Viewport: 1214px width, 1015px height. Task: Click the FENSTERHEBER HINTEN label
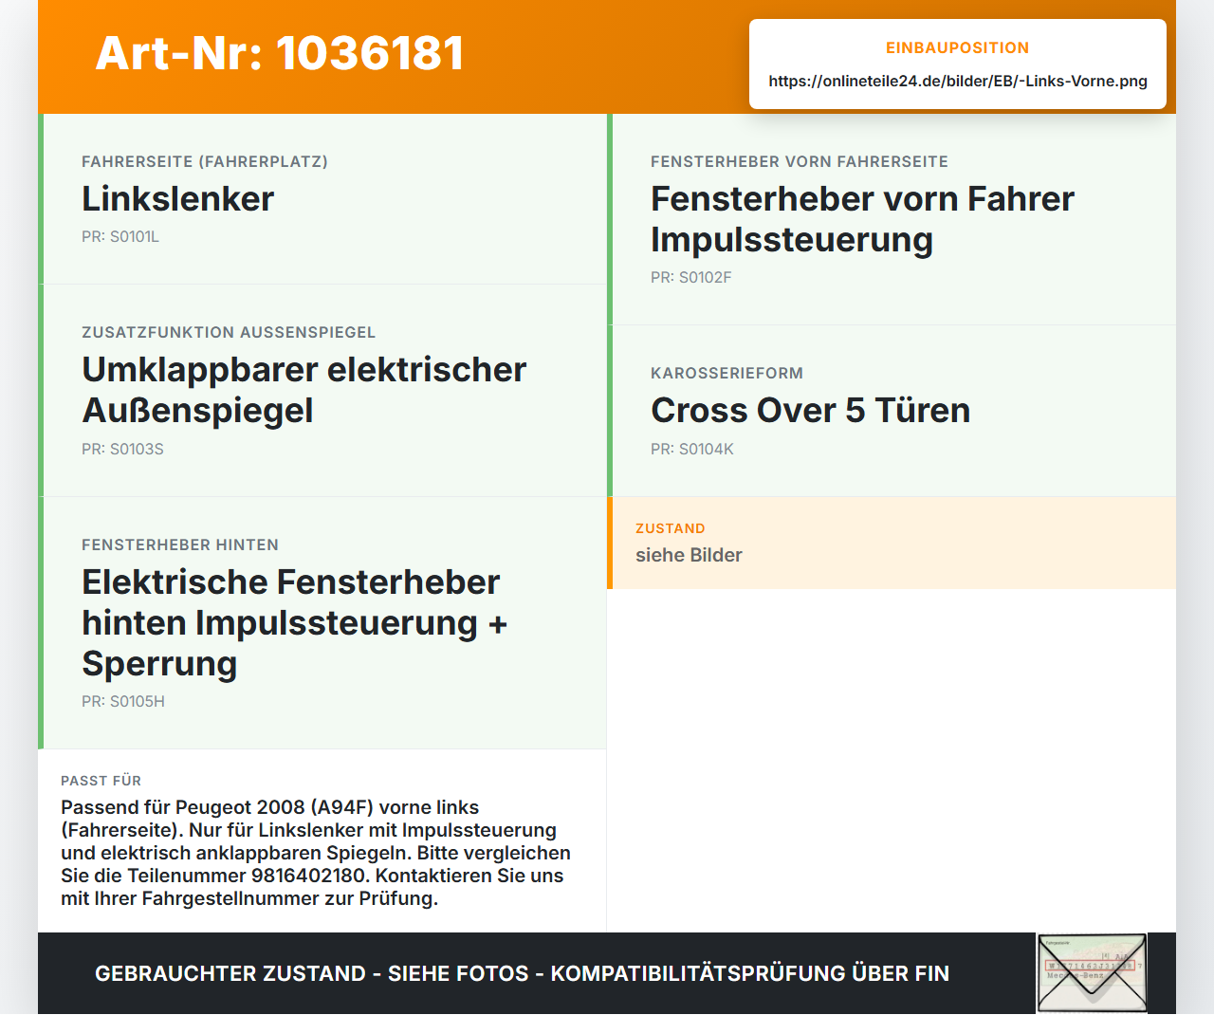(x=180, y=544)
